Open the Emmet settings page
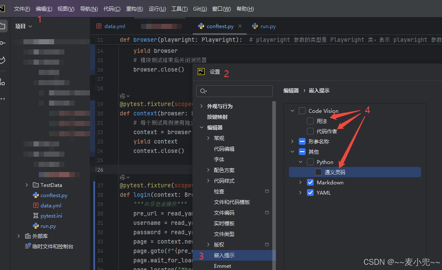This screenshot has height=270, width=442. [222, 266]
